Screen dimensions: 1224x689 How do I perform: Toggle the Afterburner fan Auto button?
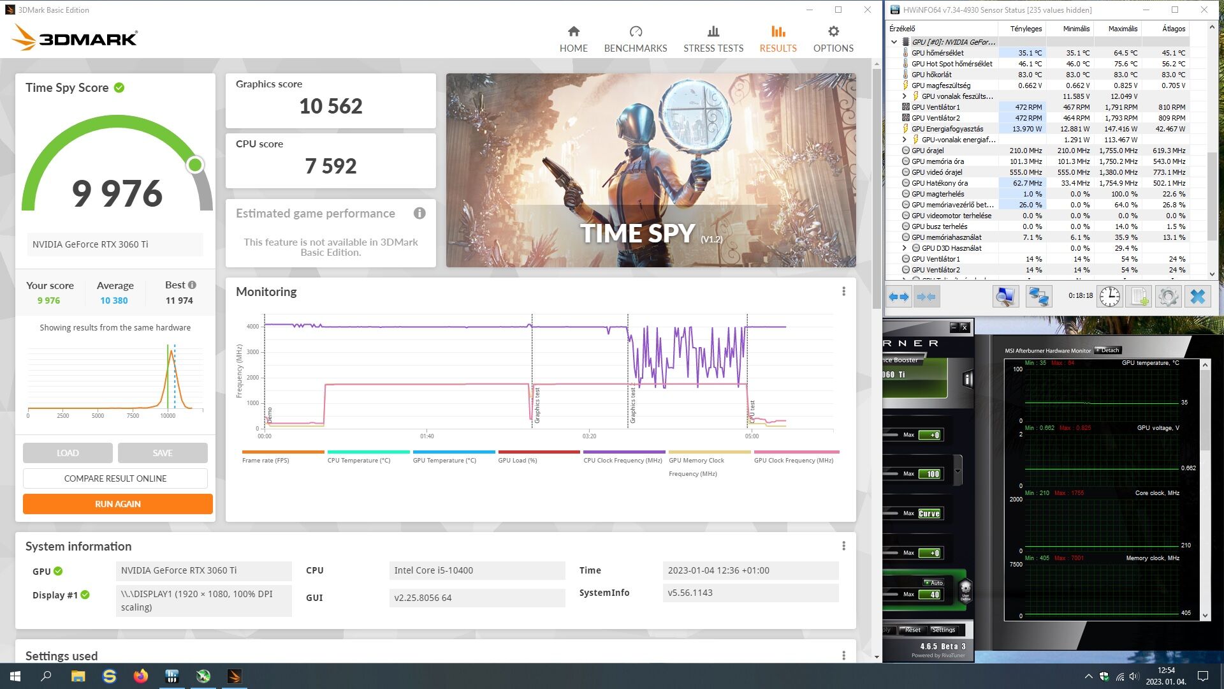[933, 582]
